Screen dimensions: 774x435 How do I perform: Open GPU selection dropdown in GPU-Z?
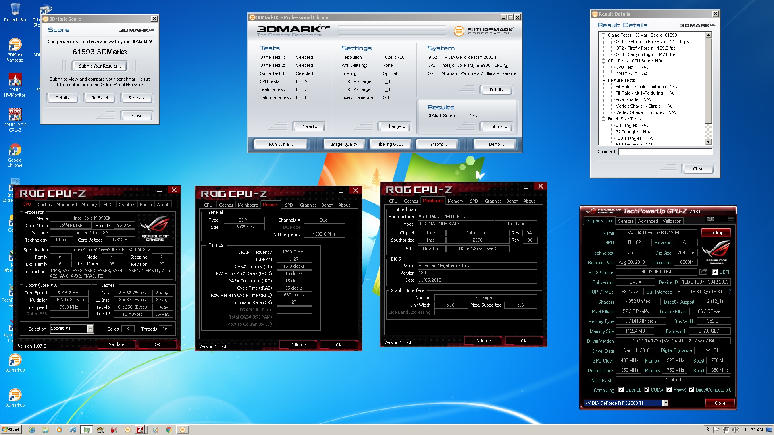666,403
